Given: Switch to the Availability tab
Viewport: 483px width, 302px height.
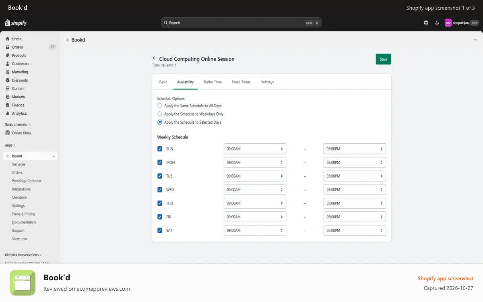Looking at the screenshot, I should (186, 82).
